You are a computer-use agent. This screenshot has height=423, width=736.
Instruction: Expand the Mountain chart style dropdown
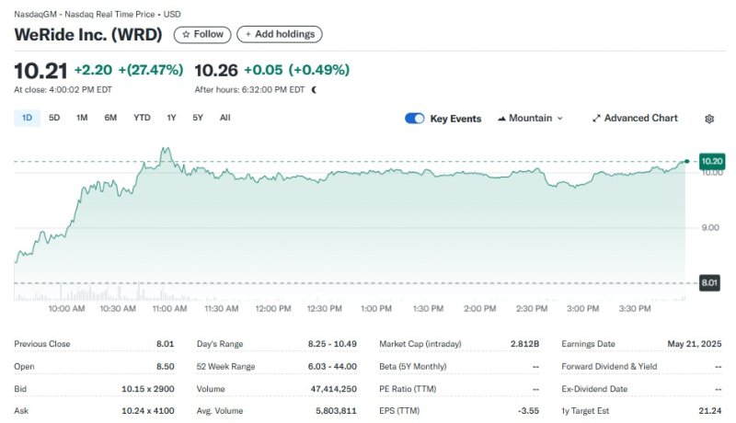tap(559, 119)
